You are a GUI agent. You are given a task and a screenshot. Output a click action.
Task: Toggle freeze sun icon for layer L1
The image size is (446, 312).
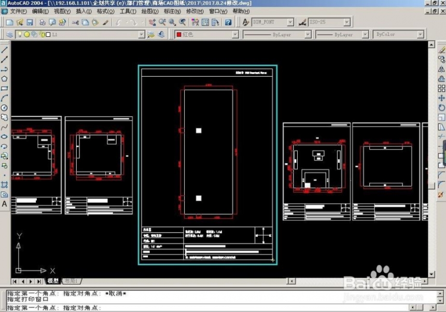click(x=27, y=34)
